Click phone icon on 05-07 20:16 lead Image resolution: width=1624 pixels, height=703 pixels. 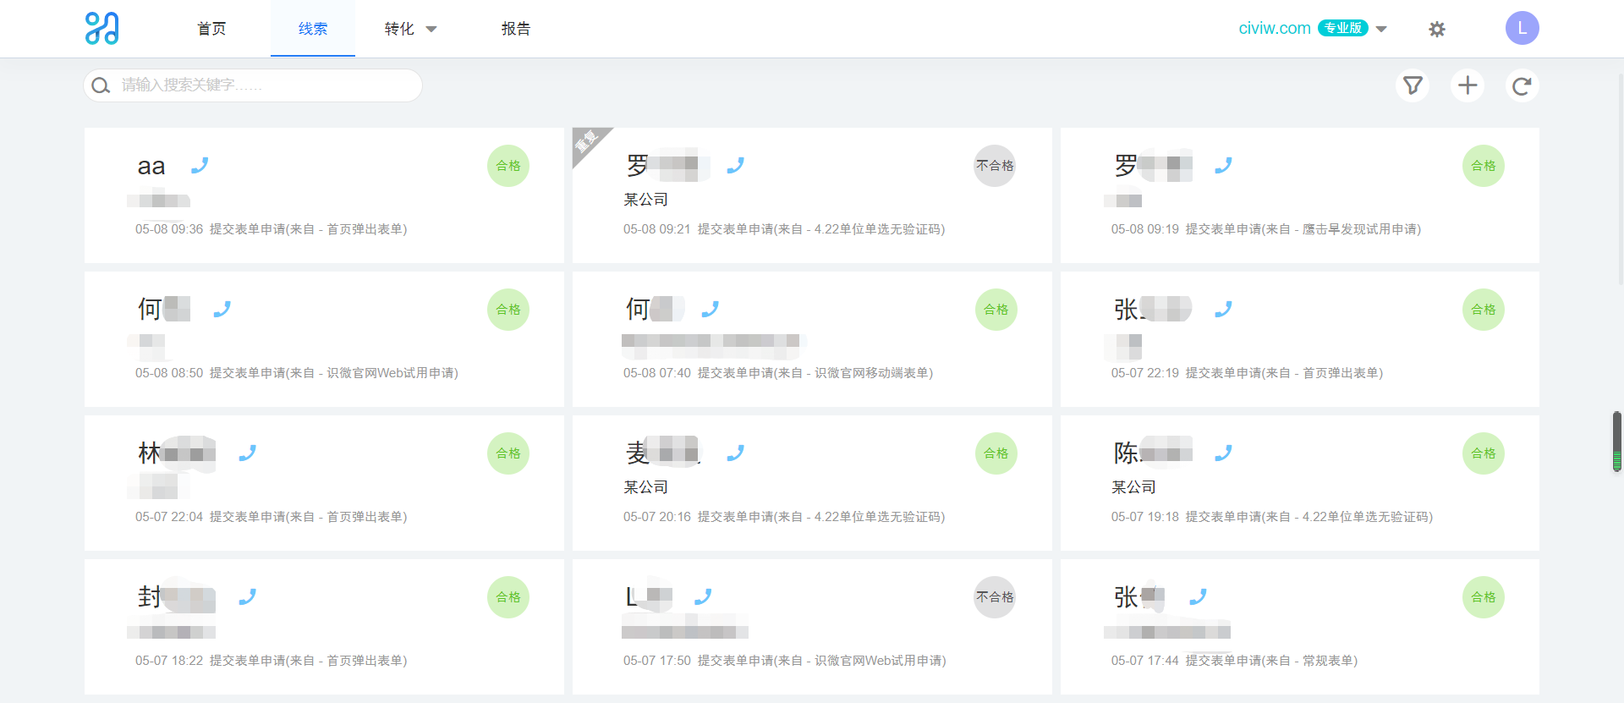tap(736, 453)
